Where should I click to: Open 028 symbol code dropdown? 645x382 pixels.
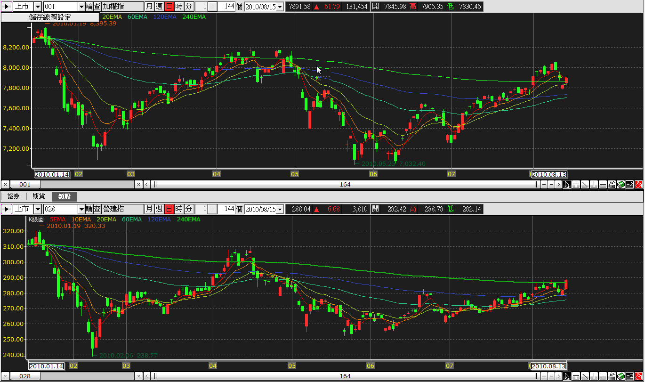coord(81,209)
